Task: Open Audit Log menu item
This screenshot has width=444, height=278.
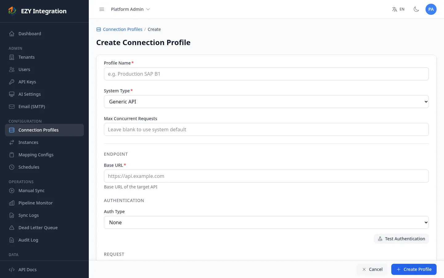Action: click(x=44, y=240)
